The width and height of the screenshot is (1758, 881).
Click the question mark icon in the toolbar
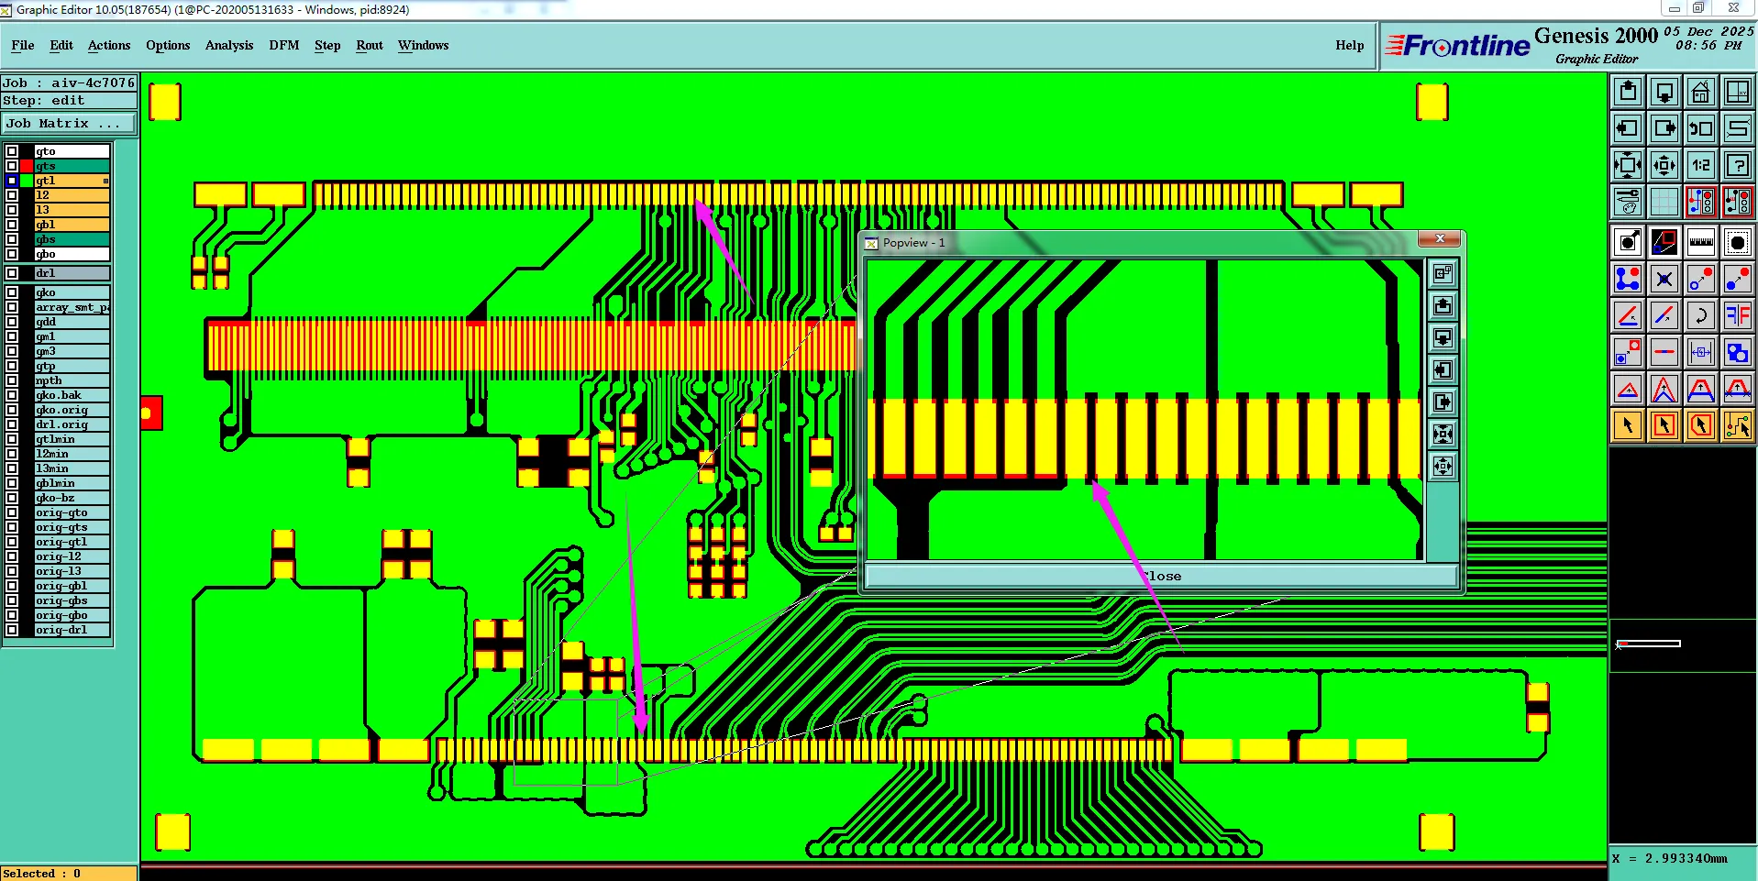point(1738,165)
